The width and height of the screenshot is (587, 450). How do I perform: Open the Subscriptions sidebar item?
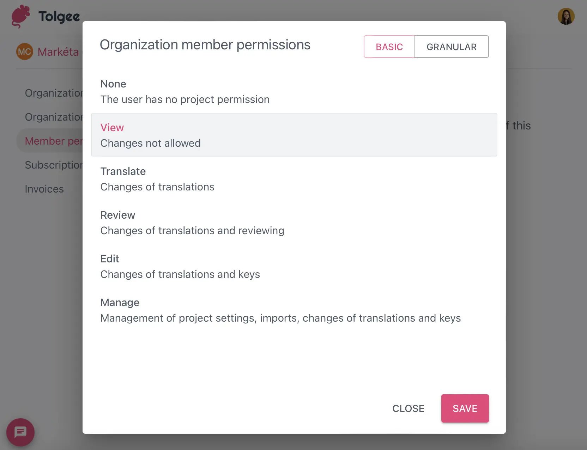[54, 165]
